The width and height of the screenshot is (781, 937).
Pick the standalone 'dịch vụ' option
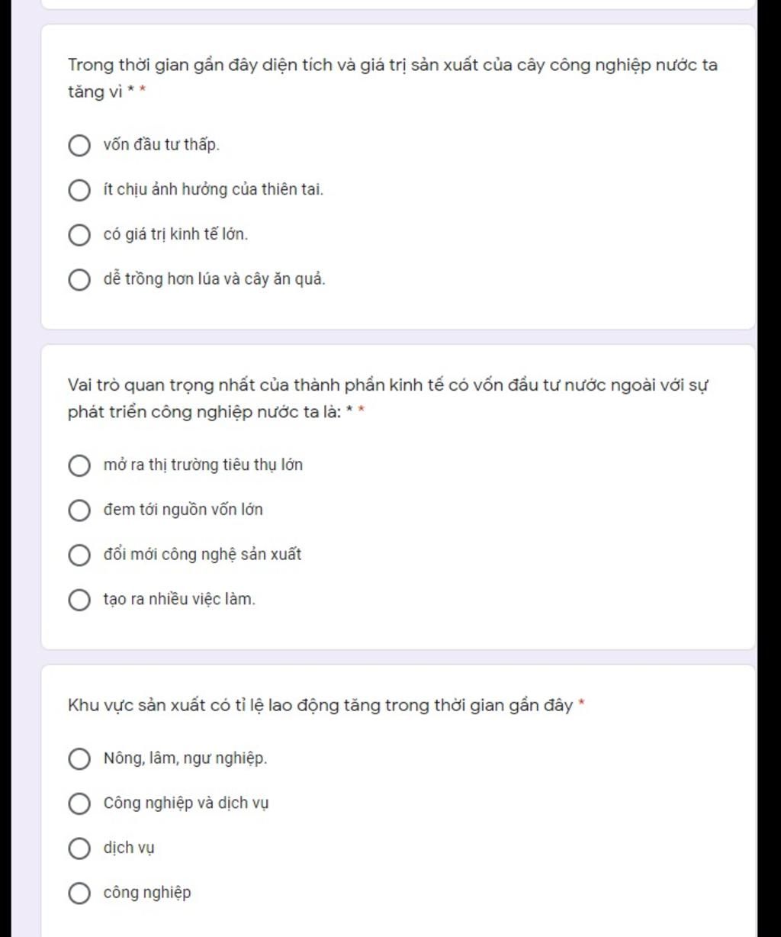[79, 848]
